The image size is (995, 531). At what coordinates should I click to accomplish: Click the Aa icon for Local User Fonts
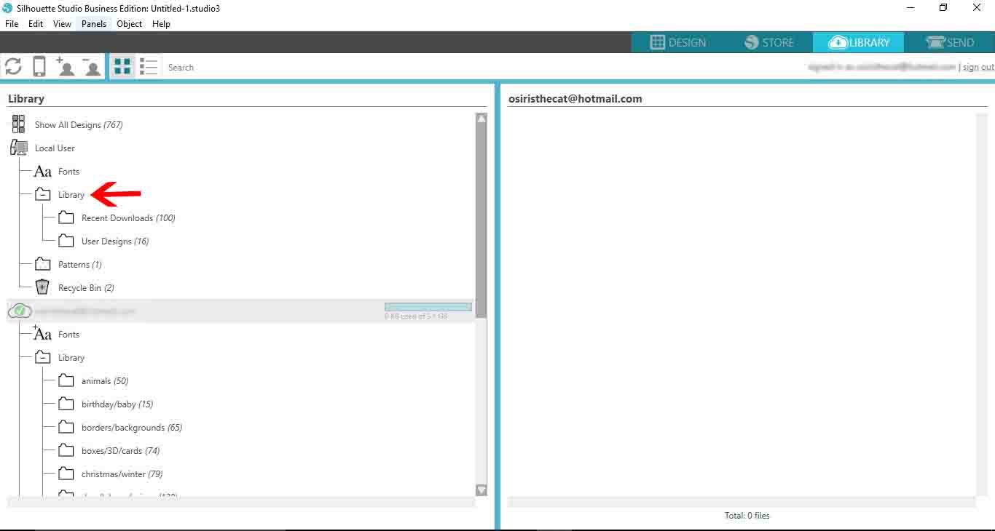tap(42, 172)
